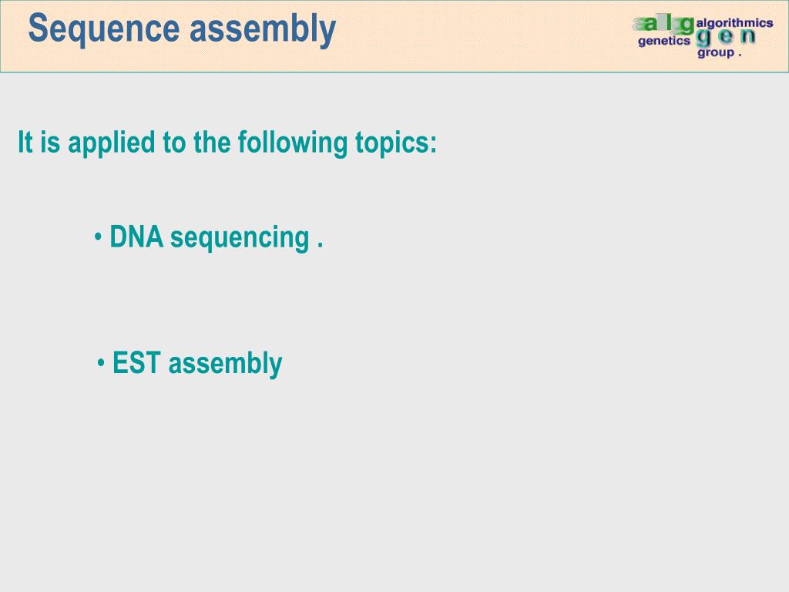The height and width of the screenshot is (592, 789).
Task: Click the 'group .' text under the logo
Action: point(719,52)
